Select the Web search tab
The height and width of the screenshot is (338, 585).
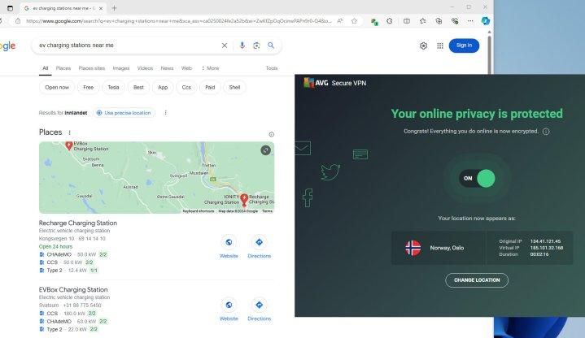click(186, 68)
